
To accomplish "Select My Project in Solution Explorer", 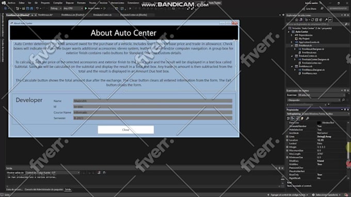I will [x=304, y=39].
